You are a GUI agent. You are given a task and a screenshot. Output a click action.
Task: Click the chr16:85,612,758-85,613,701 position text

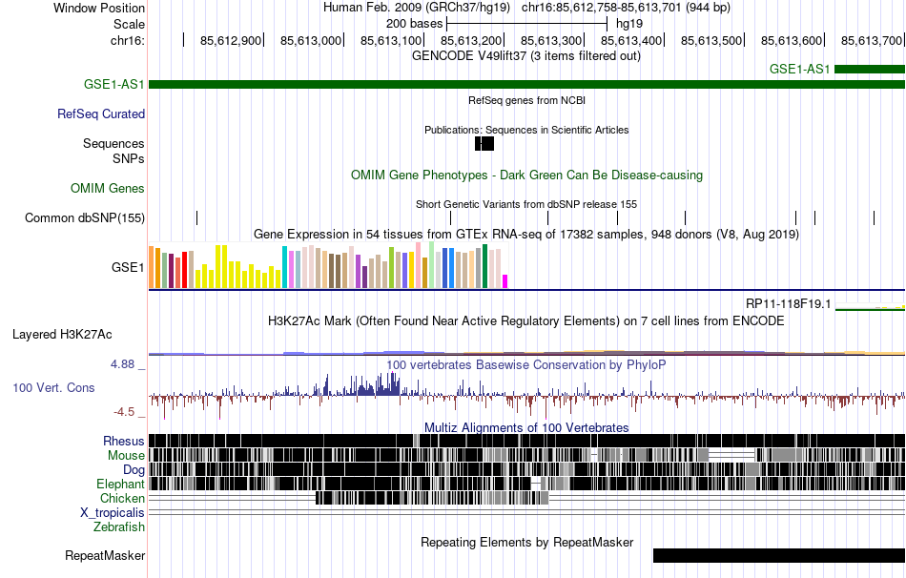(x=626, y=8)
